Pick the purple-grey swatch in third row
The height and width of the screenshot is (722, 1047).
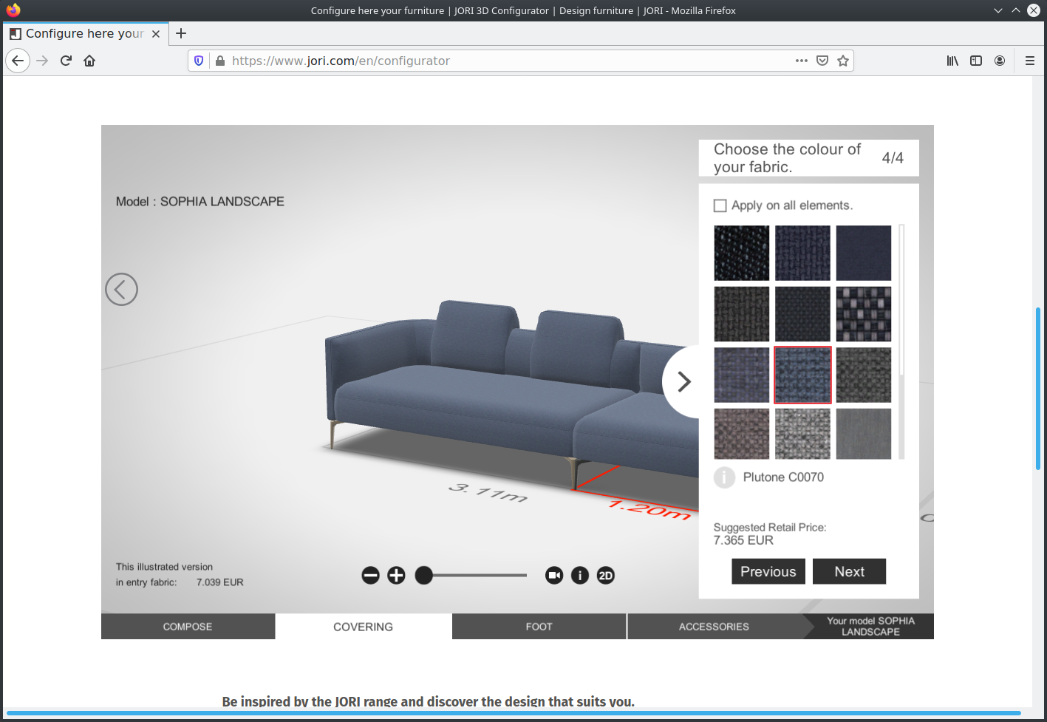[742, 375]
